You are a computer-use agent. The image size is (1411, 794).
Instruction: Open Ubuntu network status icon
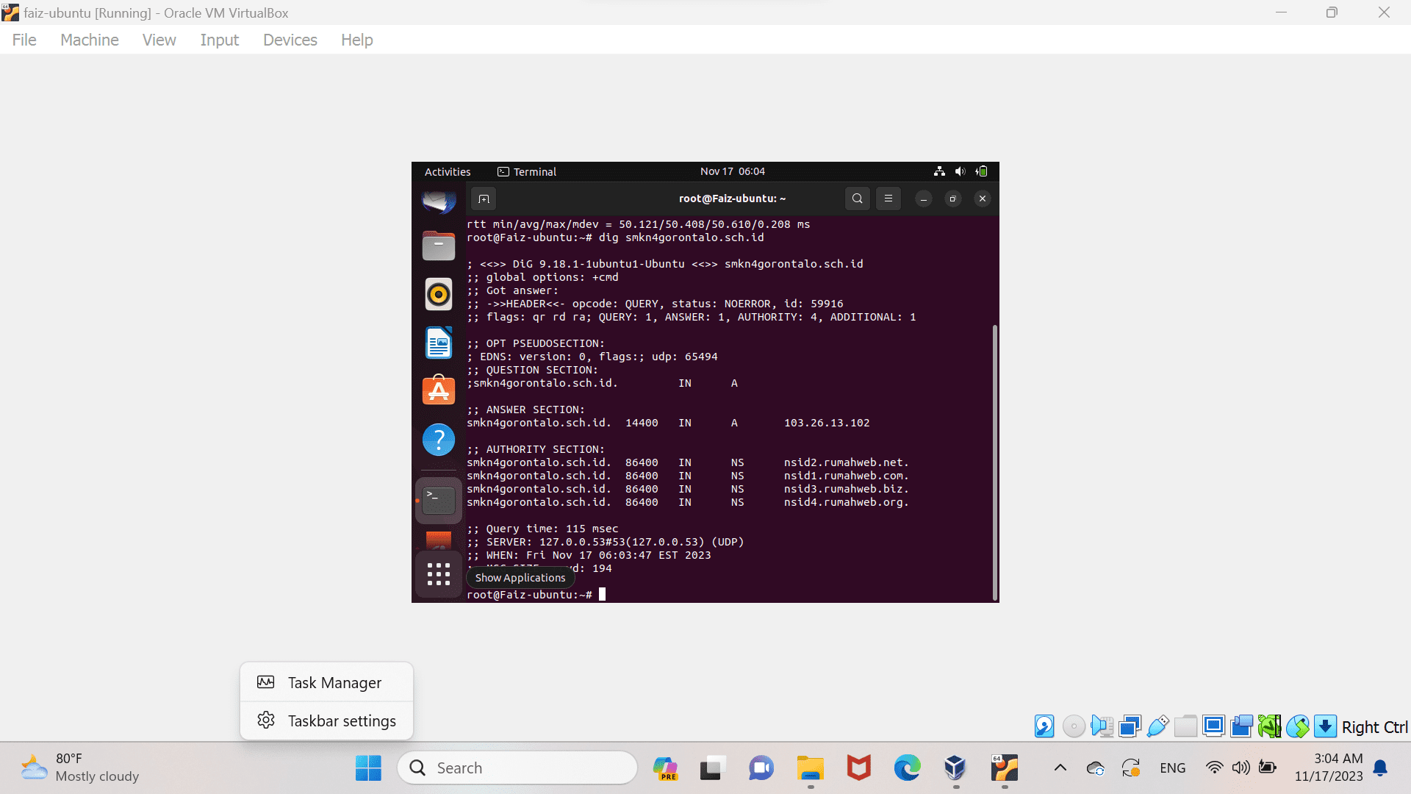point(939,171)
